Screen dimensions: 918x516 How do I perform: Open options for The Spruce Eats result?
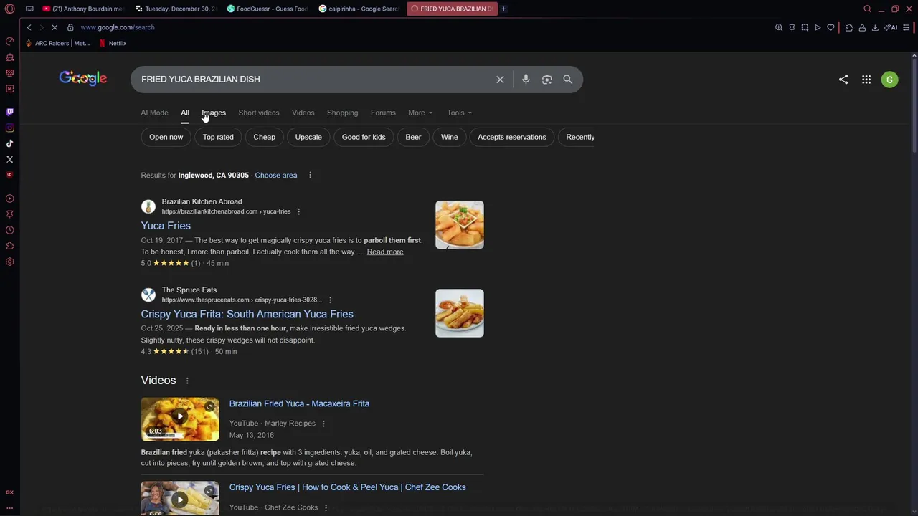click(330, 300)
